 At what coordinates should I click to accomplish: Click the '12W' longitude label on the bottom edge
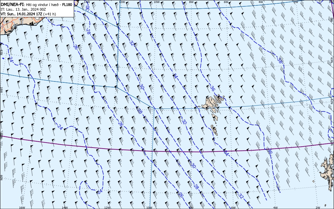(x=107, y=208)
